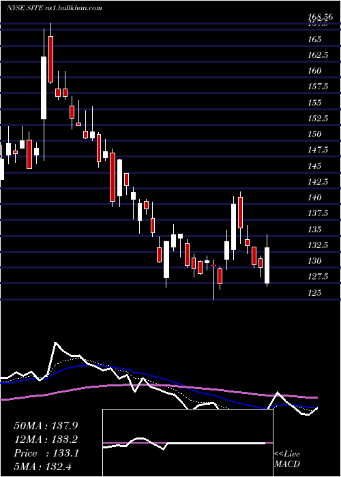Click the NYSE SITE ns1.bullkhan.com title text

[x=55, y=8]
